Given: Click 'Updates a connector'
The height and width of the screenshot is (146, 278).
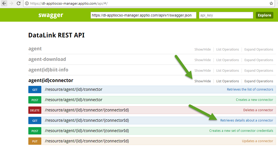Looking at the screenshot, I should pyautogui.click(x=257, y=141).
